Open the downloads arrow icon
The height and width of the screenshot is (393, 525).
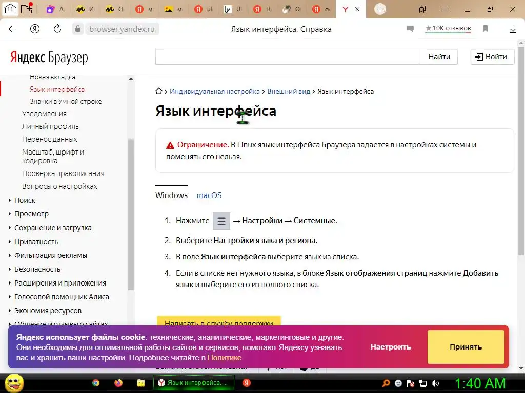pos(513,29)
